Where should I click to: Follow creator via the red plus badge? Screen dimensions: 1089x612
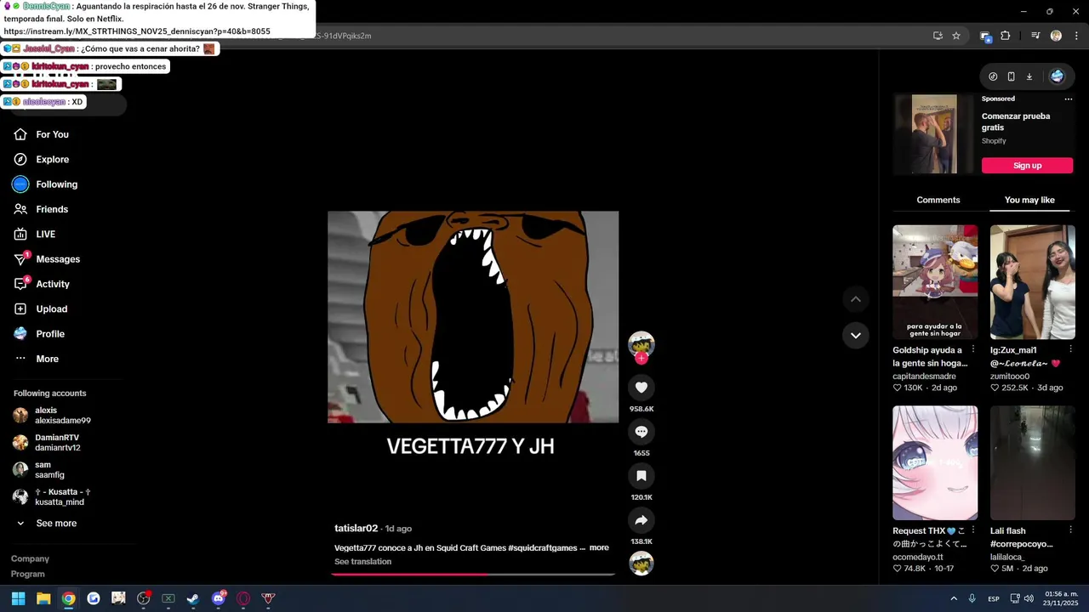pos(641,358)
